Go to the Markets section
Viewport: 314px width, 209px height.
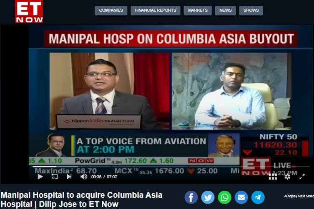(198, 10)
